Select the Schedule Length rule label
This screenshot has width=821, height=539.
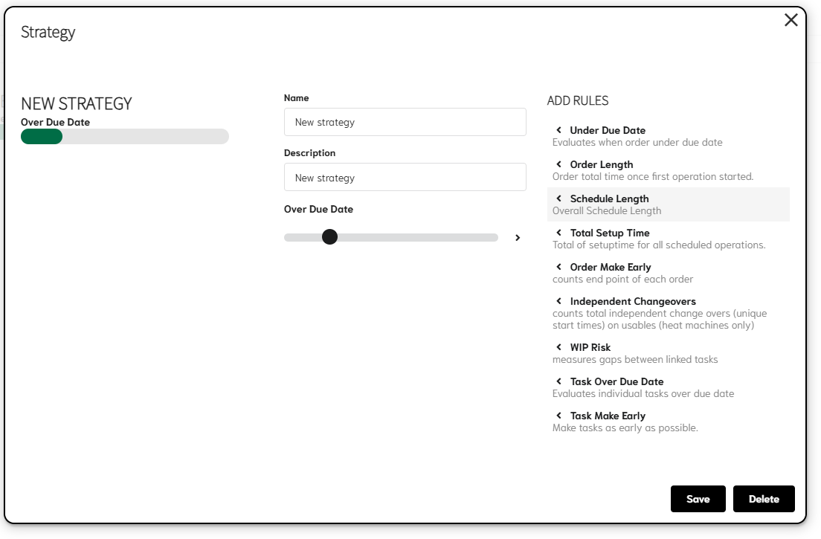point(609,199)
